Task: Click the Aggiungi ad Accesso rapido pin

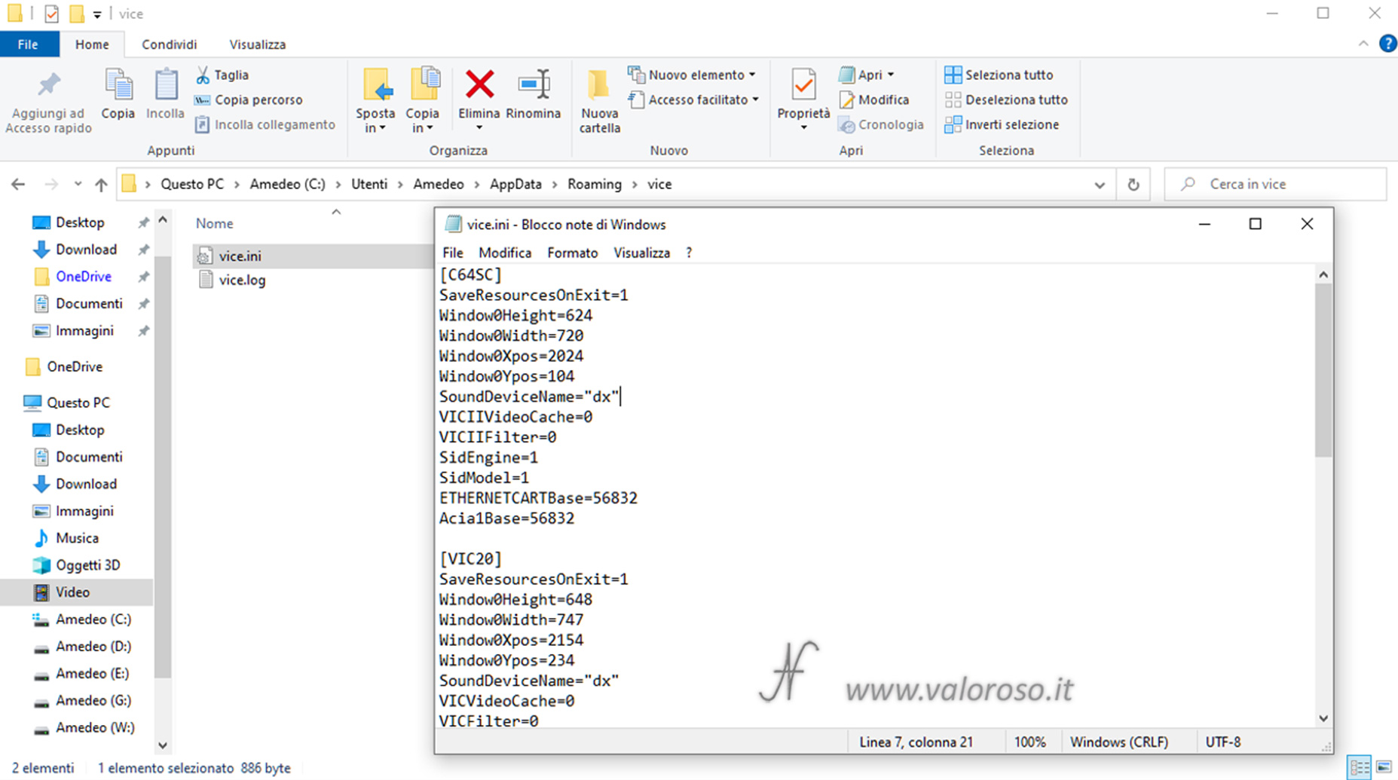Action: (x=49, y=84)
